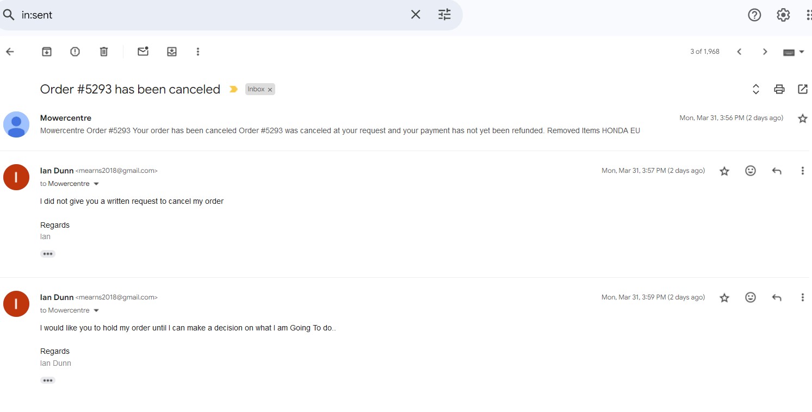Show search options filter panel

click(x=444, y=15)
